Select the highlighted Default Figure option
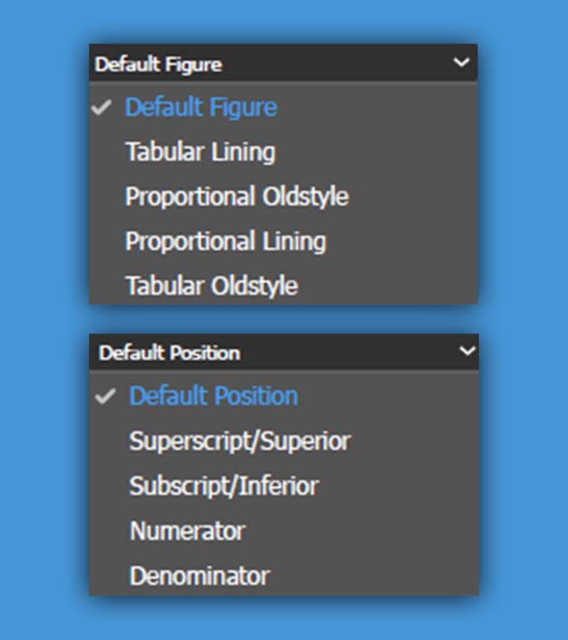 pyautogui.click(x=201, y=108)
